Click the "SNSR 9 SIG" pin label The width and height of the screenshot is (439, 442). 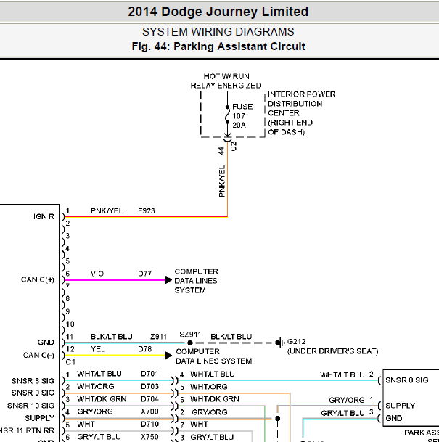(x=33, y=393)
